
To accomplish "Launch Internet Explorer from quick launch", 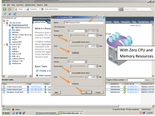I will tap(17, 113).
